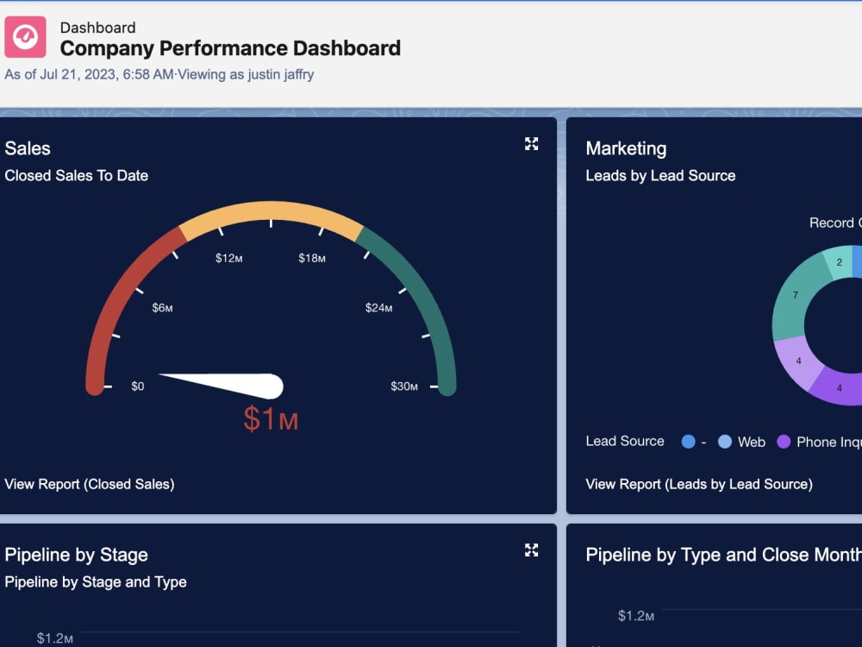Click the Record Count label above the donut
Screen dimensions: 862x647
pyautogui.click(x=834, y=223)
